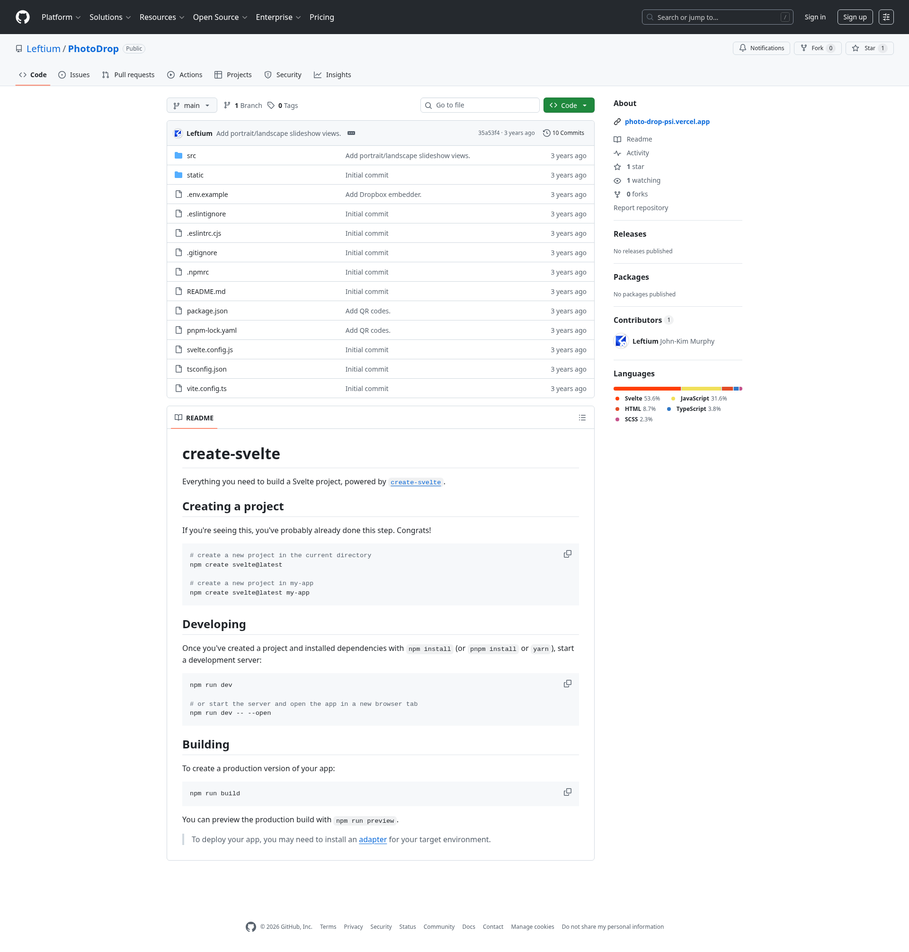Click the footer GitHub logo

(250, 927)
